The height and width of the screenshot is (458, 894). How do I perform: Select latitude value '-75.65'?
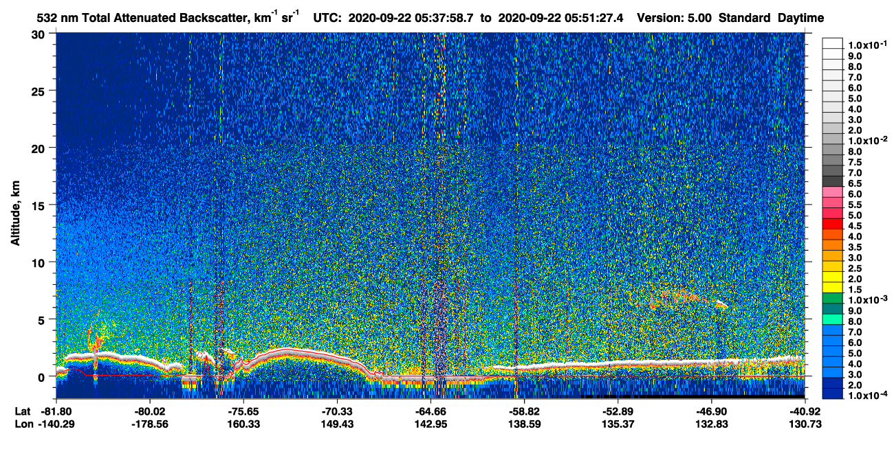point(243,411)
